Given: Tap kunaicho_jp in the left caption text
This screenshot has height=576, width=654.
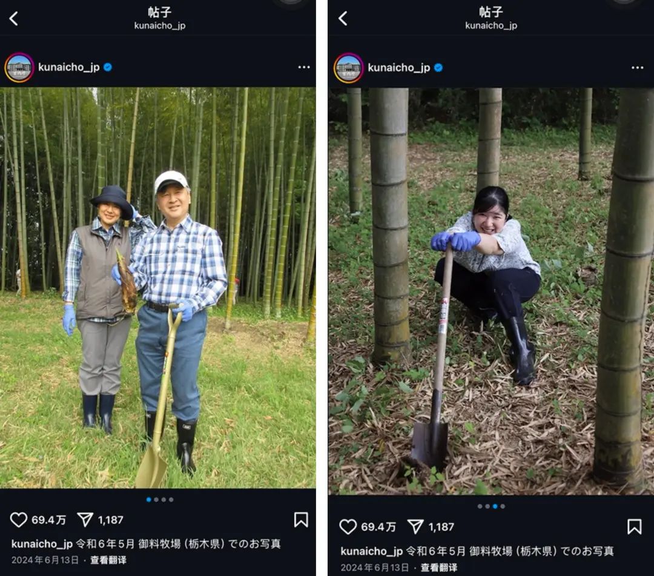Looking at the screenshot, I should [x=42, y=544].
